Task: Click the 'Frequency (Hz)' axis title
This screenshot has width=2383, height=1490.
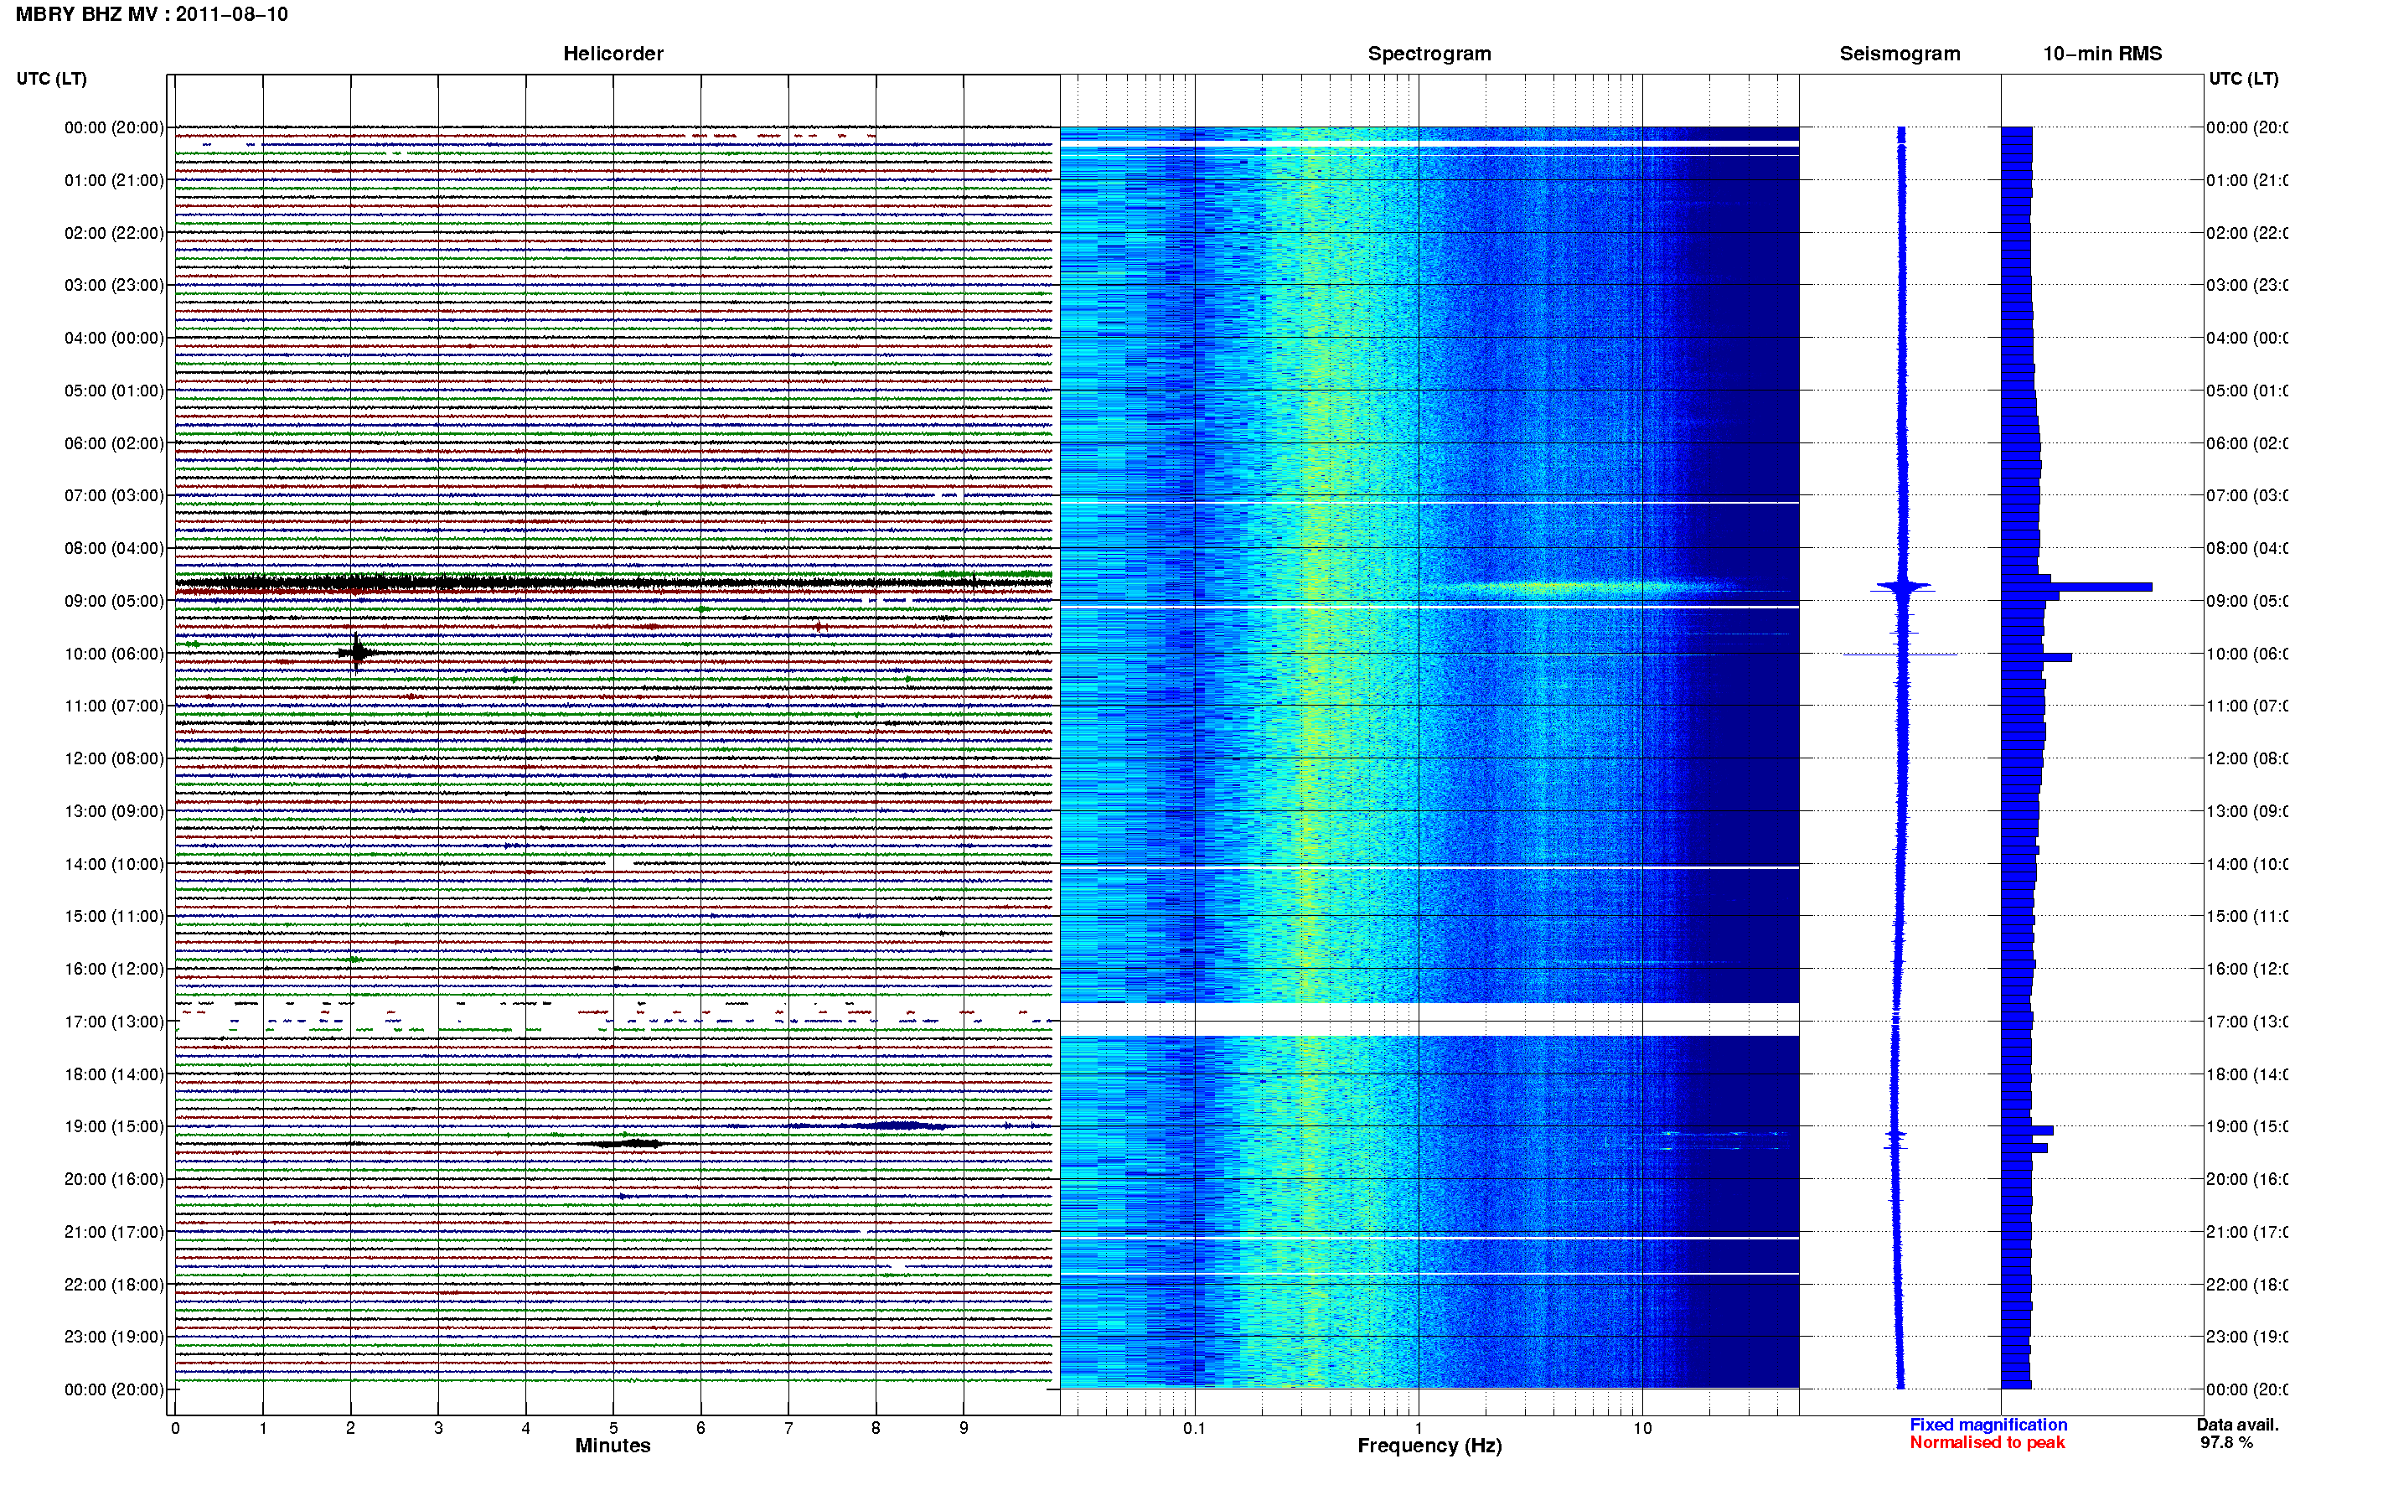Action: [1429, 1446]
